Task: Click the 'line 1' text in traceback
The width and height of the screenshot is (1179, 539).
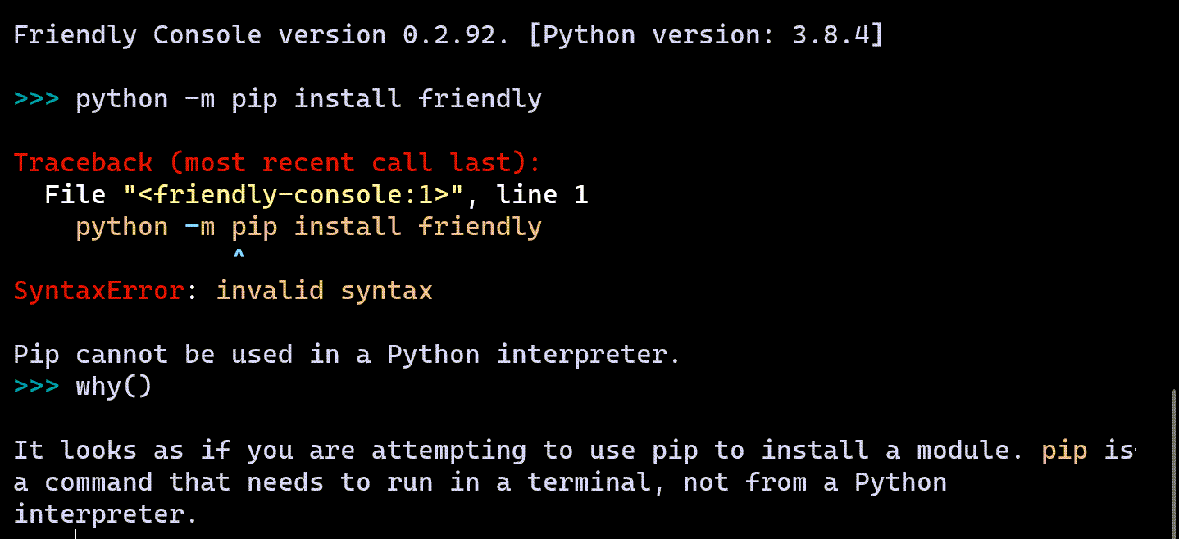Action: (x=542, y=195)
